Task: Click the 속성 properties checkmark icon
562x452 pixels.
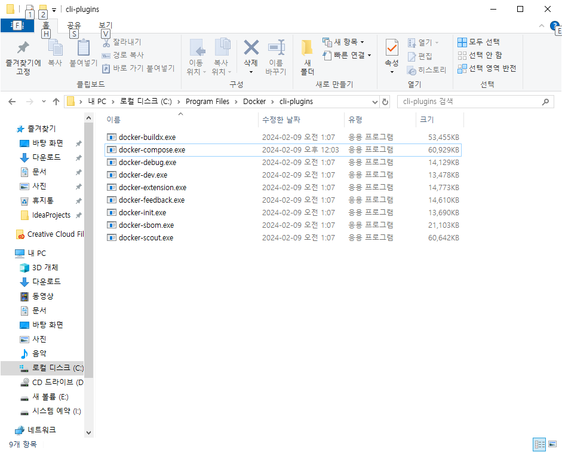Action: tap(392, 48)
